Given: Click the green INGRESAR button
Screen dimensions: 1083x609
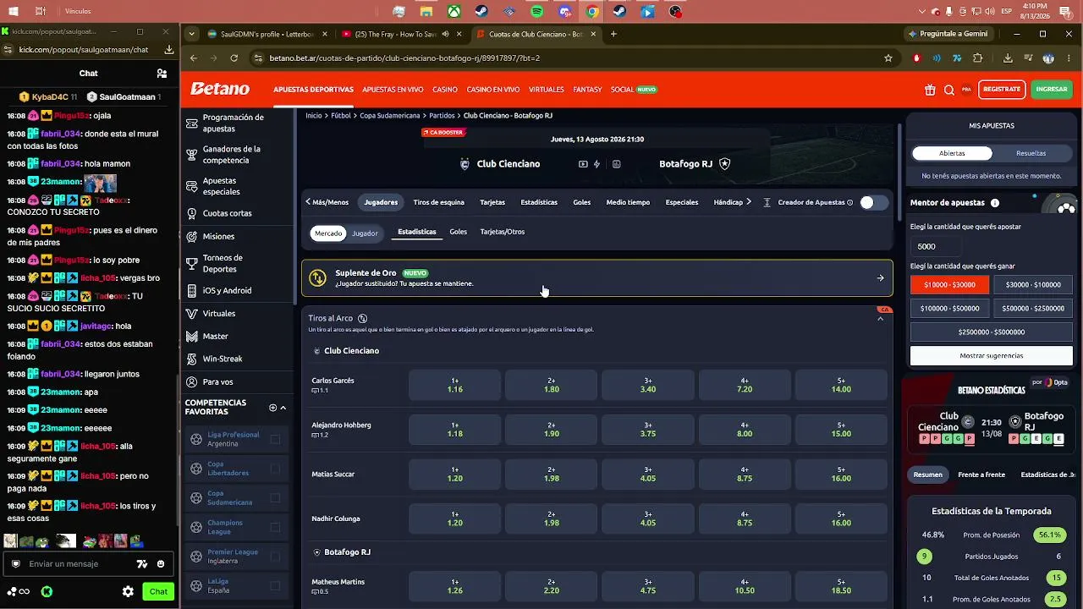Looking at the screenshot, I should pyautogui.click(x=1052, y=89).
